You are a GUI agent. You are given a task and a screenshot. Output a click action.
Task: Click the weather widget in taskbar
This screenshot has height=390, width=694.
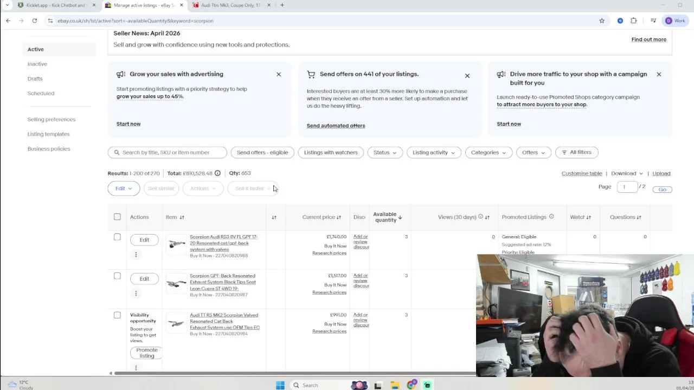(x=21, y=385)
